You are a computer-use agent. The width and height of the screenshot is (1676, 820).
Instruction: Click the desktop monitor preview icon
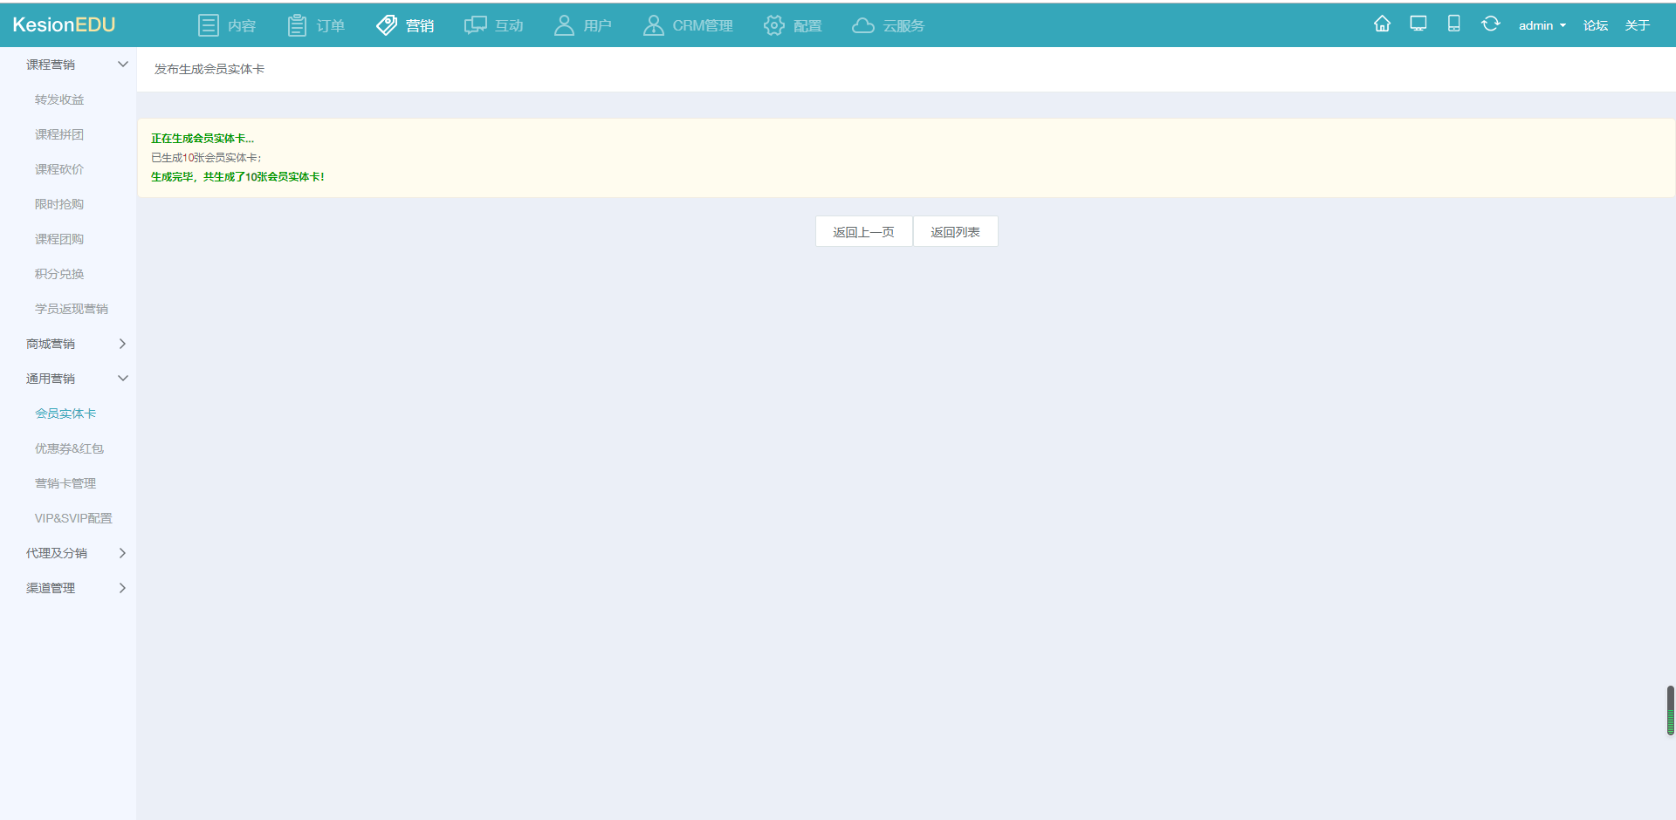1418,24
